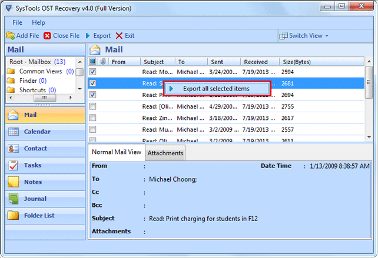Click the Exit toolbar button label
The image size is (378, 258).
point(130,36)
